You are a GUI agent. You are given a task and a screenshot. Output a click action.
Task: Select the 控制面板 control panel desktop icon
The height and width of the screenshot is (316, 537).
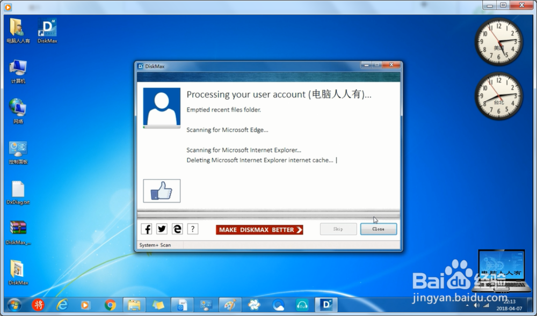tap(18, 152)
